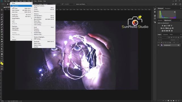Viewport: 182px width, 102px height.
Task: Choose Shadows/Highlights menu item
Action: coord(44,37)
